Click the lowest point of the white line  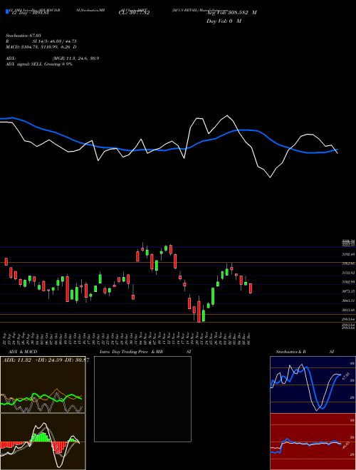click(x=271, y=177)
